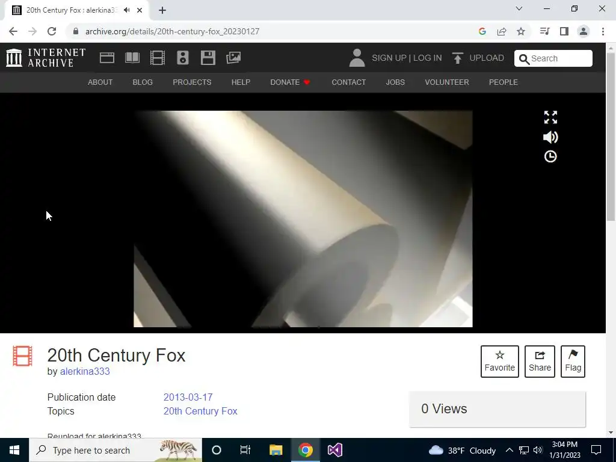Click the video frame to play or pause
This screenshot has width=616, height=462.
pos(303,219)
